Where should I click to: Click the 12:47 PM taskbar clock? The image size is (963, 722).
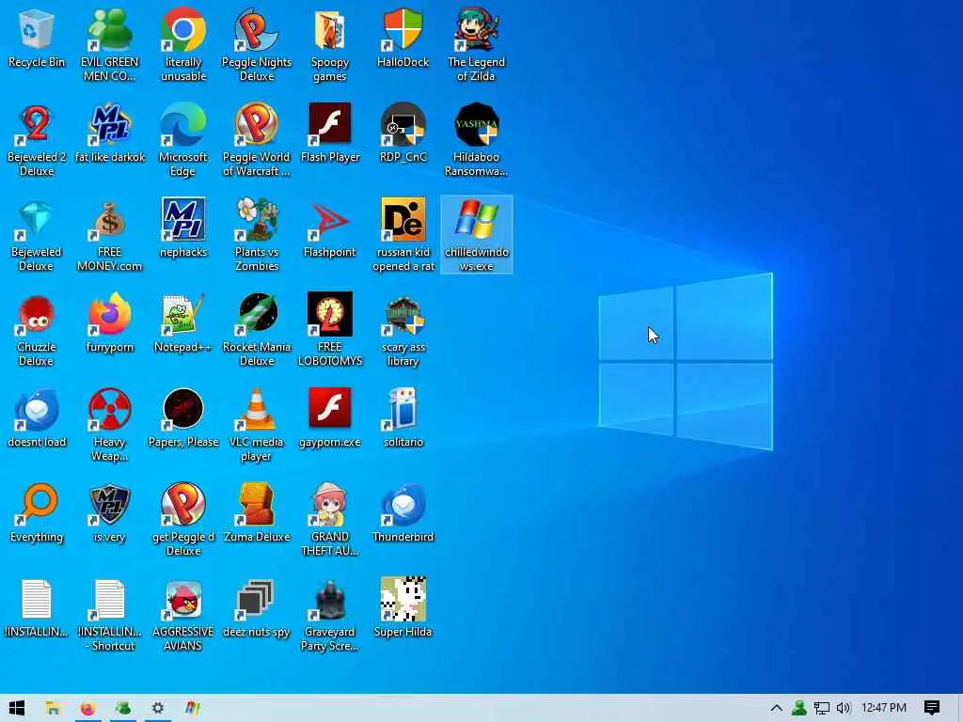pyautogui.click(x=884, y=708)
